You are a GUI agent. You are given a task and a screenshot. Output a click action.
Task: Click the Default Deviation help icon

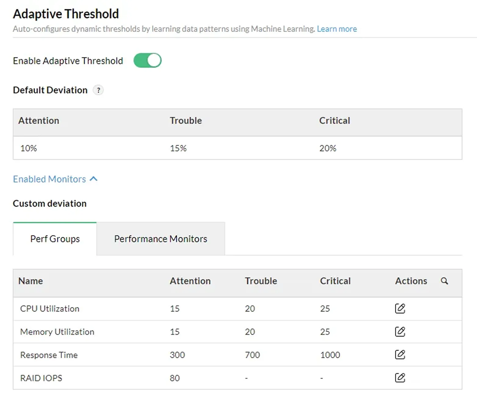pyautogui.click(x=98, y=90)
